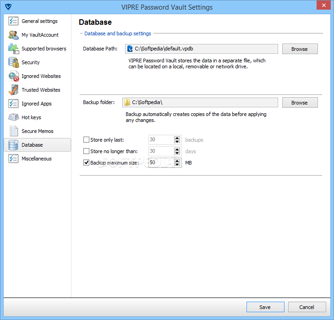Open Hot keys settings
334x320 pixels.
(x=37, y=117)
